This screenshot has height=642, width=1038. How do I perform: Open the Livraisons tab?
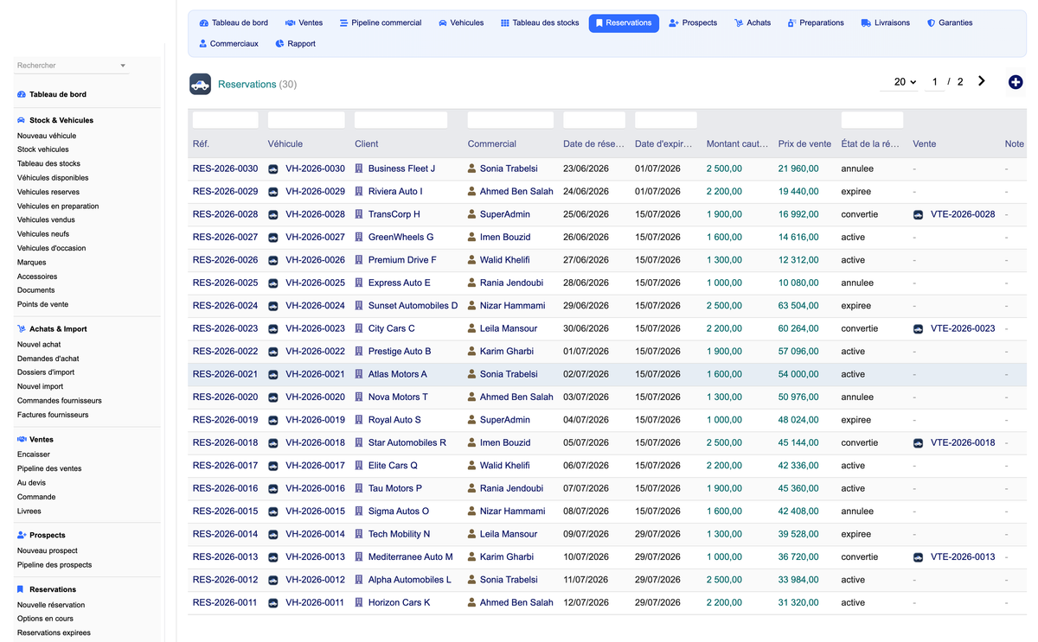886,22
